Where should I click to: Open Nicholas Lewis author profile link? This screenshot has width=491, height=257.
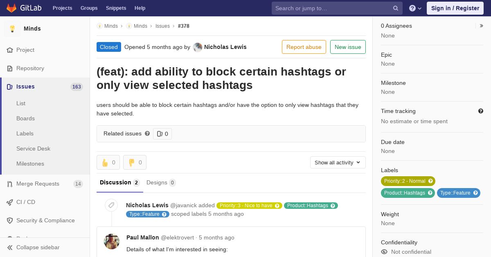click(x=225, y=47)
